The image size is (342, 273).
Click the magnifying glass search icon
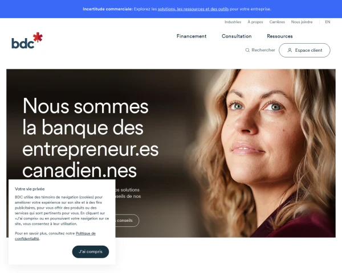point(247,50)
